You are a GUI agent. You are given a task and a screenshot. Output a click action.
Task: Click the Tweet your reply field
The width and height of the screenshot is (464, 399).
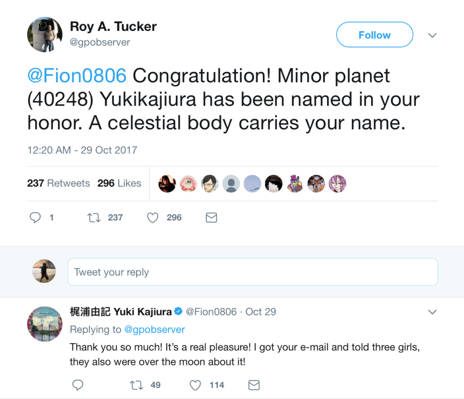coord(252,272)
